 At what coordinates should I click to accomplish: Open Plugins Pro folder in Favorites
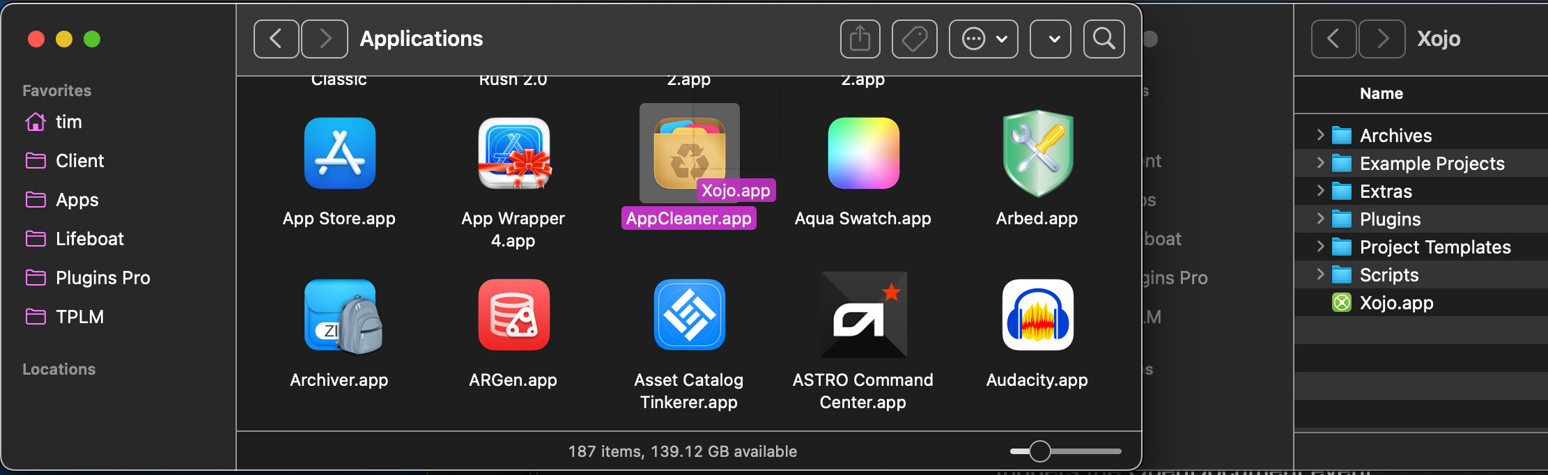point(88,278)
